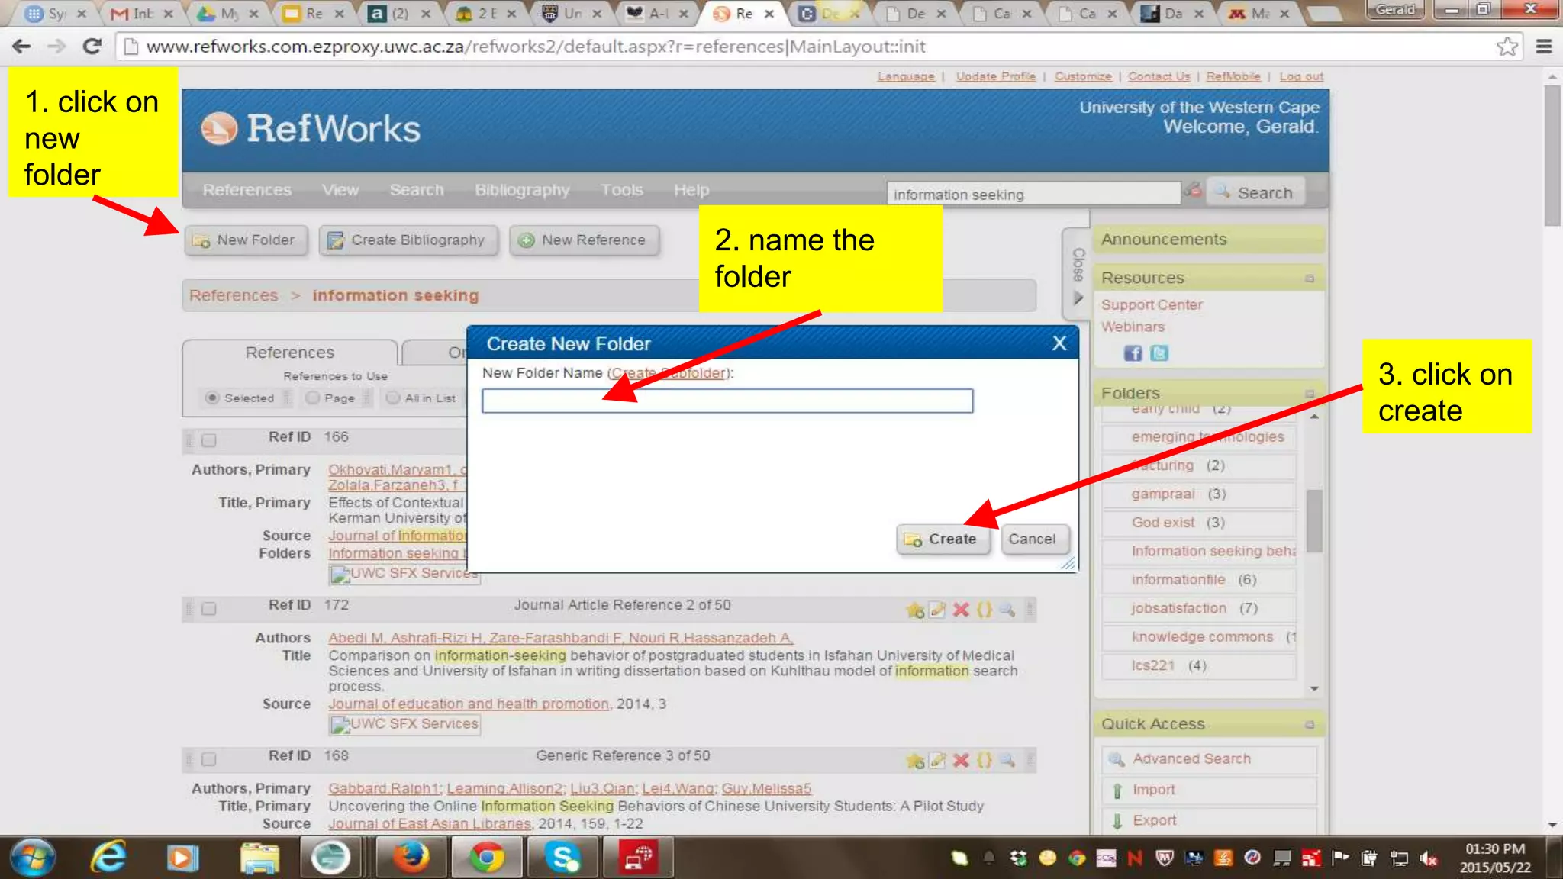The width and height of the screenshot is (1563, 879).
Task: Tick the checkbox for Ref ID 166
Action: 208,440
